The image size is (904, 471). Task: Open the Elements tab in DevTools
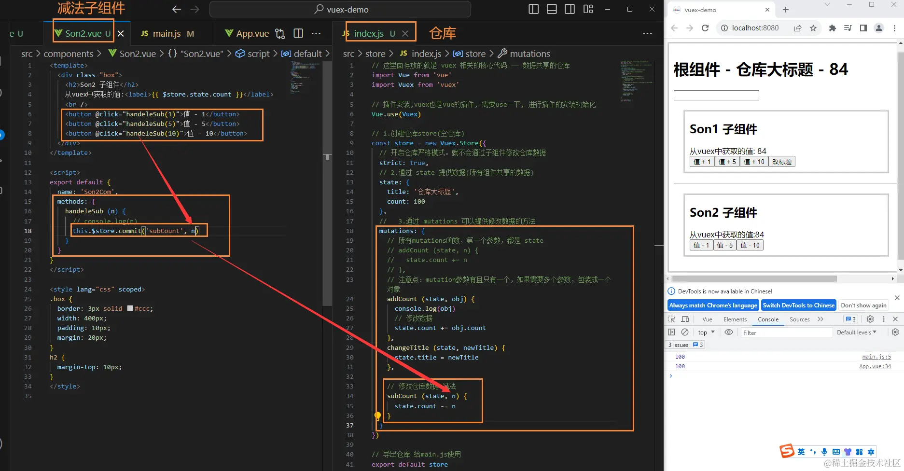(x=735, y=319)
